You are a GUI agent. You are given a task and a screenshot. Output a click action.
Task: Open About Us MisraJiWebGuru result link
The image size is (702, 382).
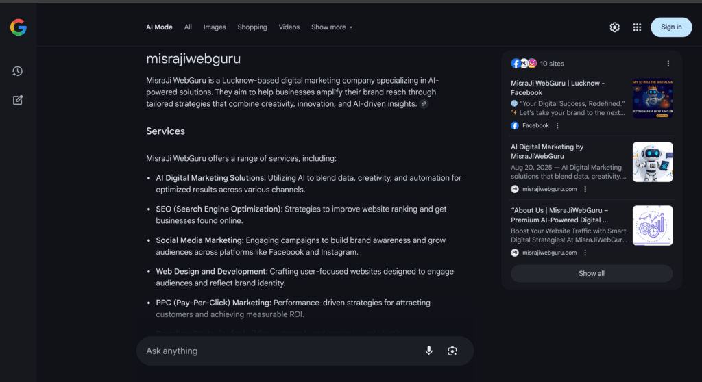559,215
